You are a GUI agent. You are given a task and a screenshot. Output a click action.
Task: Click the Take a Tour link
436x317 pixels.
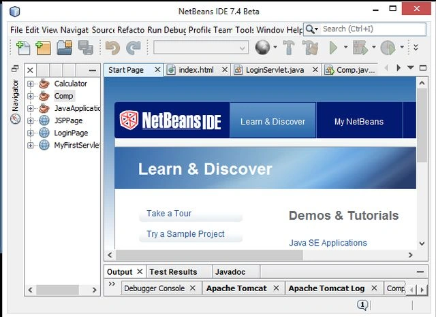(169, 214)
